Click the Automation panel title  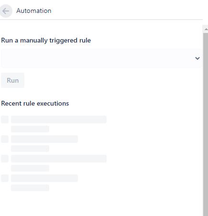(34, 11)
